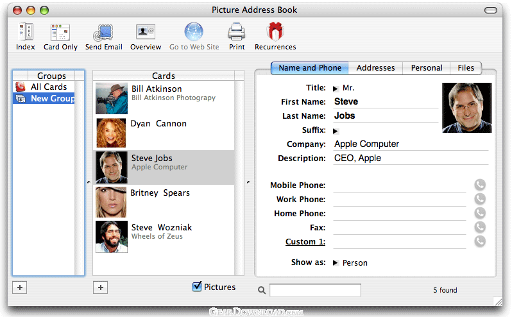
Task: Select the Dyan Cannon card
Action: tap(164, 133)
